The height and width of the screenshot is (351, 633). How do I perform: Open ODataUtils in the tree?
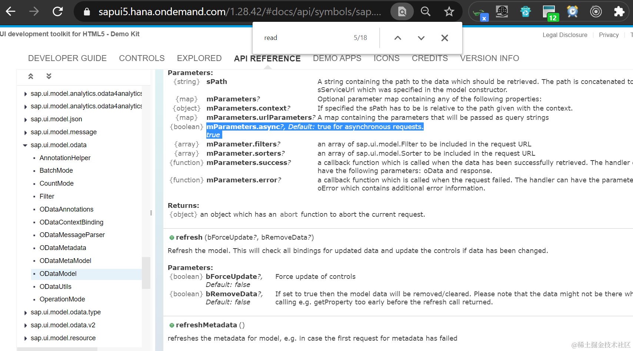56,287
